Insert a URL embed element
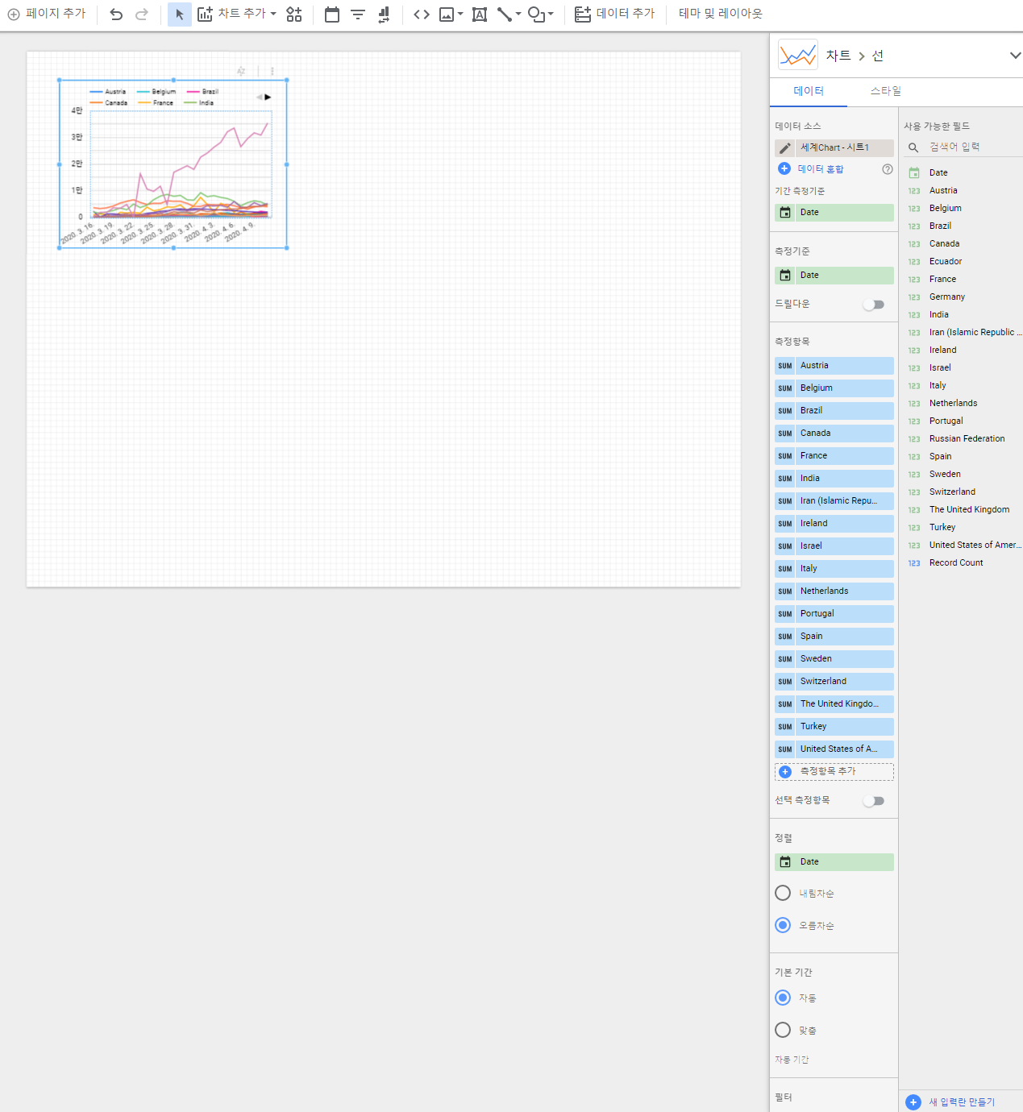The image size is (1023, 1112). (x=422, y=14)
